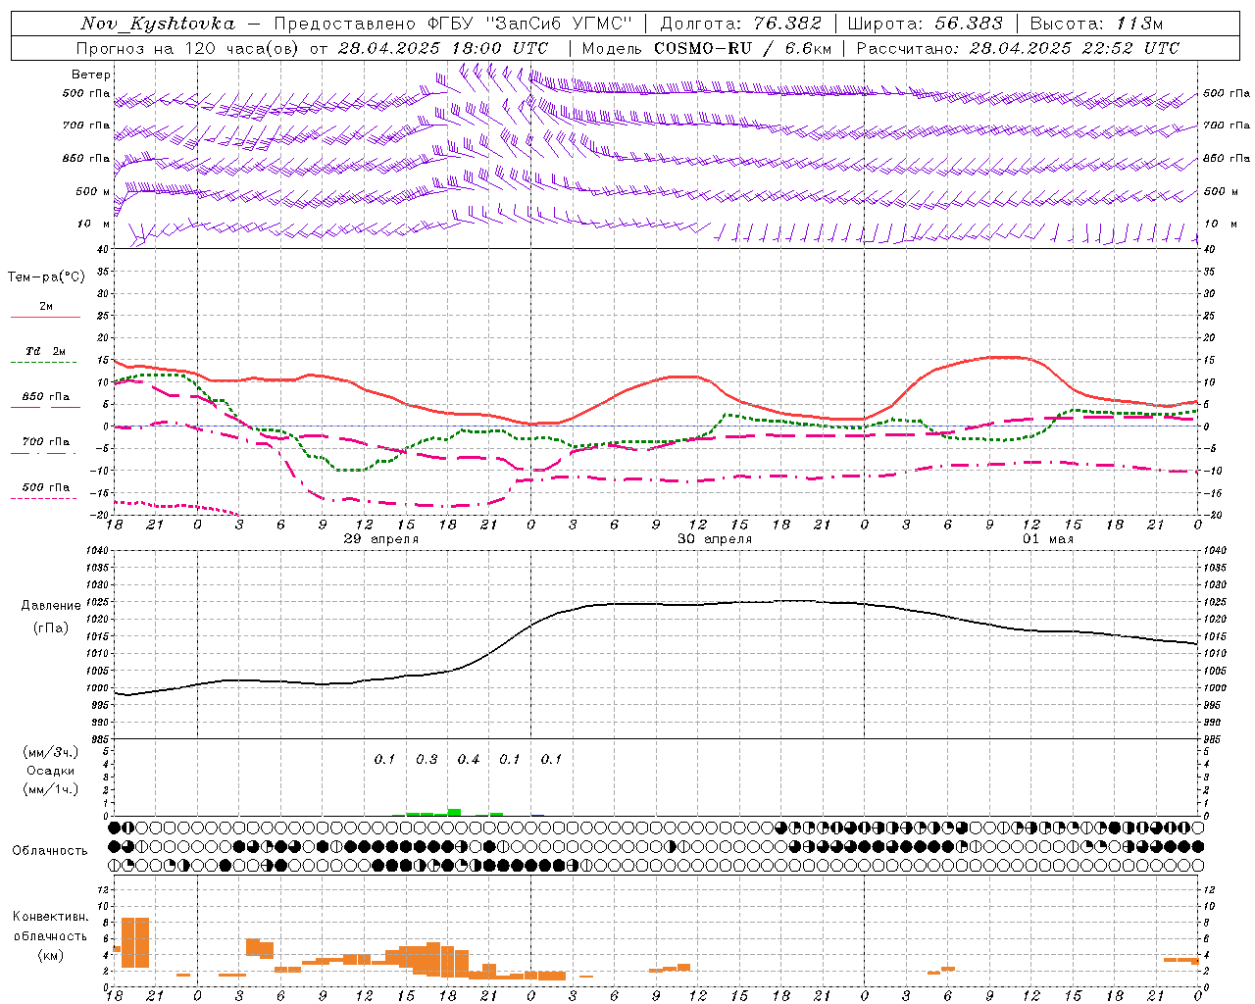Click the longitude value Долгота: 76.382

coord(740,24)
